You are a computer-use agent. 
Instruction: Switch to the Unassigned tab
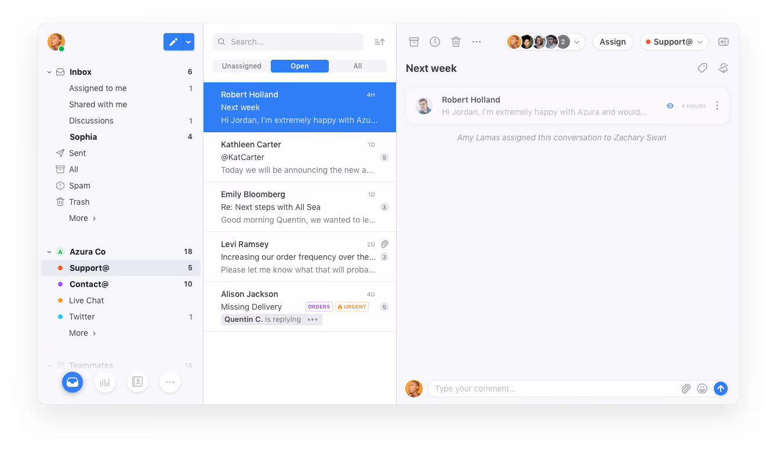(242, 66)
